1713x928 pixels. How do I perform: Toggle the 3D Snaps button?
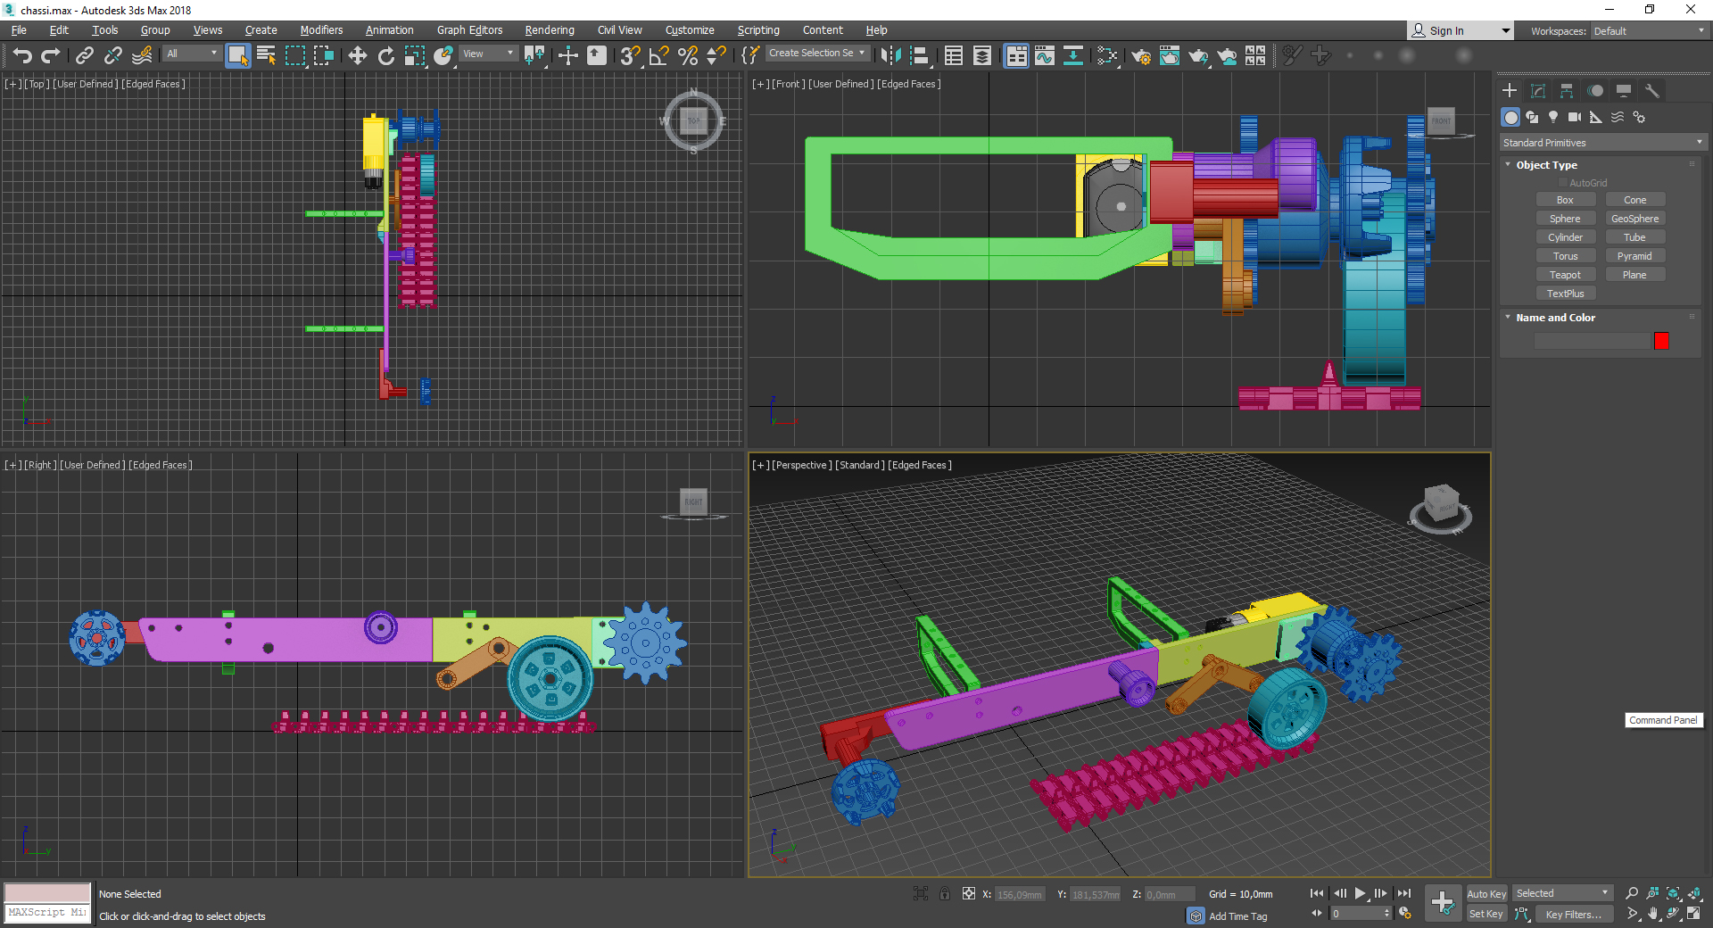click(x=630, y=55)
